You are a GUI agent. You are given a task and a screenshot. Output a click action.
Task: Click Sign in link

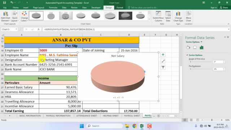pos(214,8)
